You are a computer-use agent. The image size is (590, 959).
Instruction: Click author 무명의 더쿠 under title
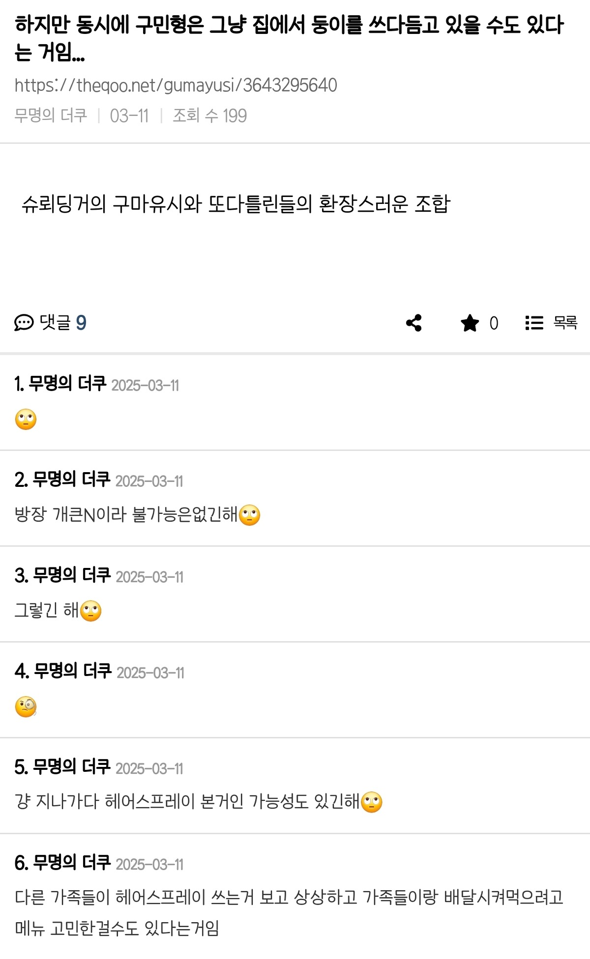click(51, 115)
